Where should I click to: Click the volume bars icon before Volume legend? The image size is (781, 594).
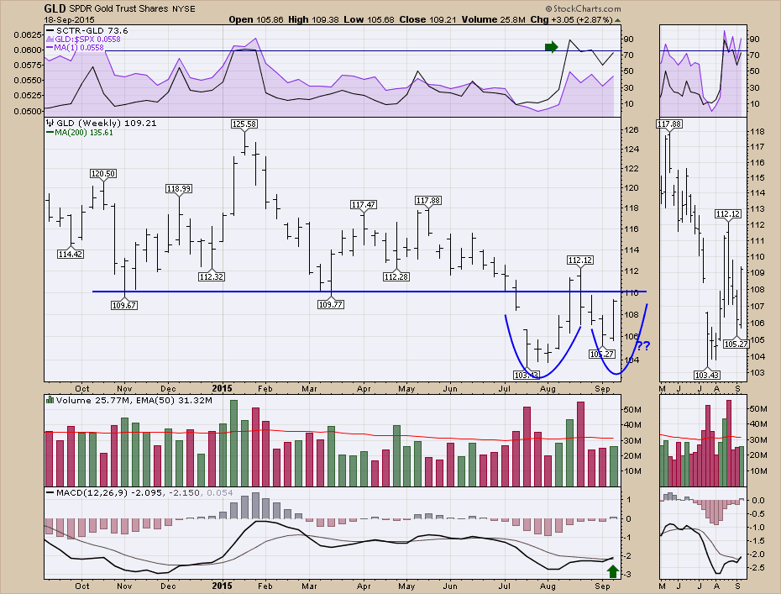[50, 400]
